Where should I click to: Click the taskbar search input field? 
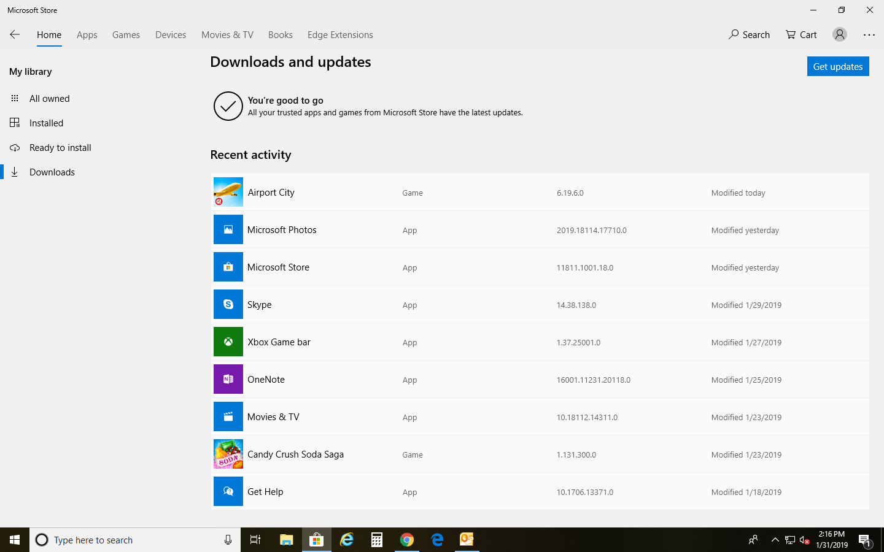[x=135, y=540]
